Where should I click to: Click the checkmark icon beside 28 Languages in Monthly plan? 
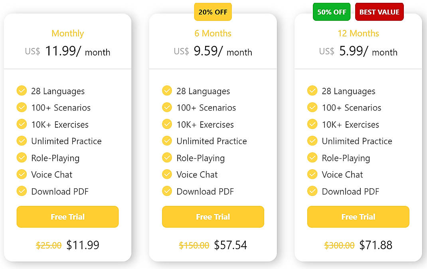point(22,91)
